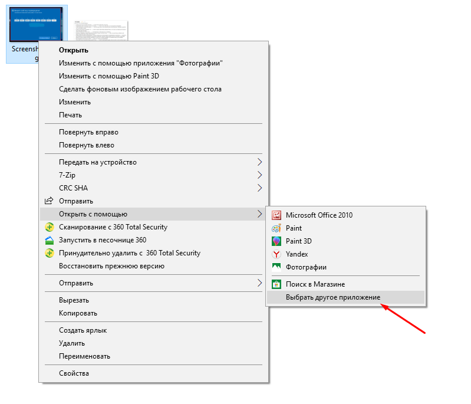This screenshot has width=471, height=404.
Task: Open Передать на устройство entry
Action: 153,162
